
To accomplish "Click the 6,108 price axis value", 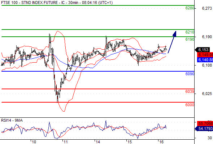I will (207, 65).
